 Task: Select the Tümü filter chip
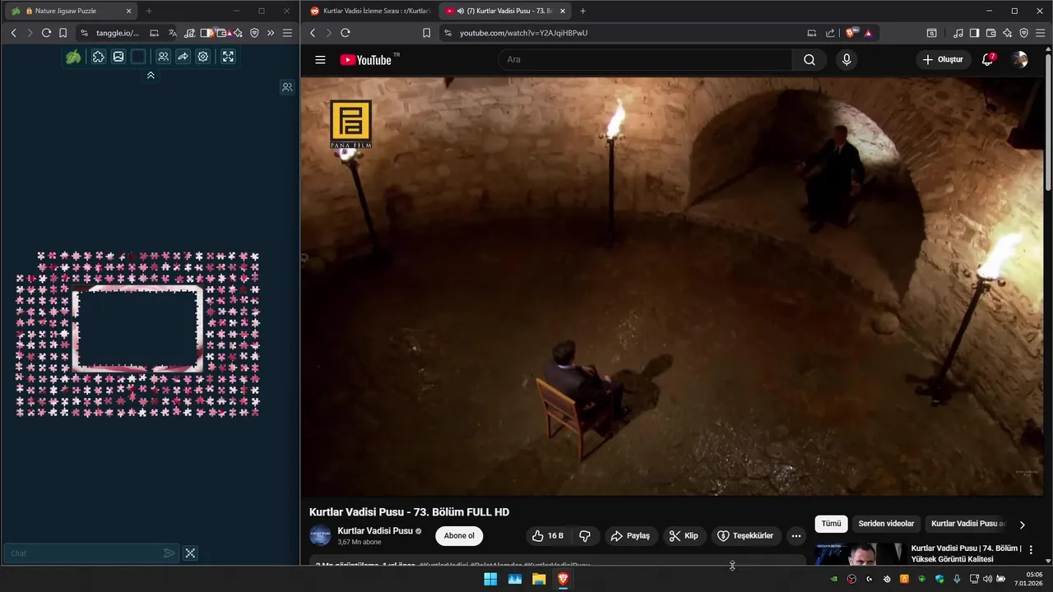832,524
